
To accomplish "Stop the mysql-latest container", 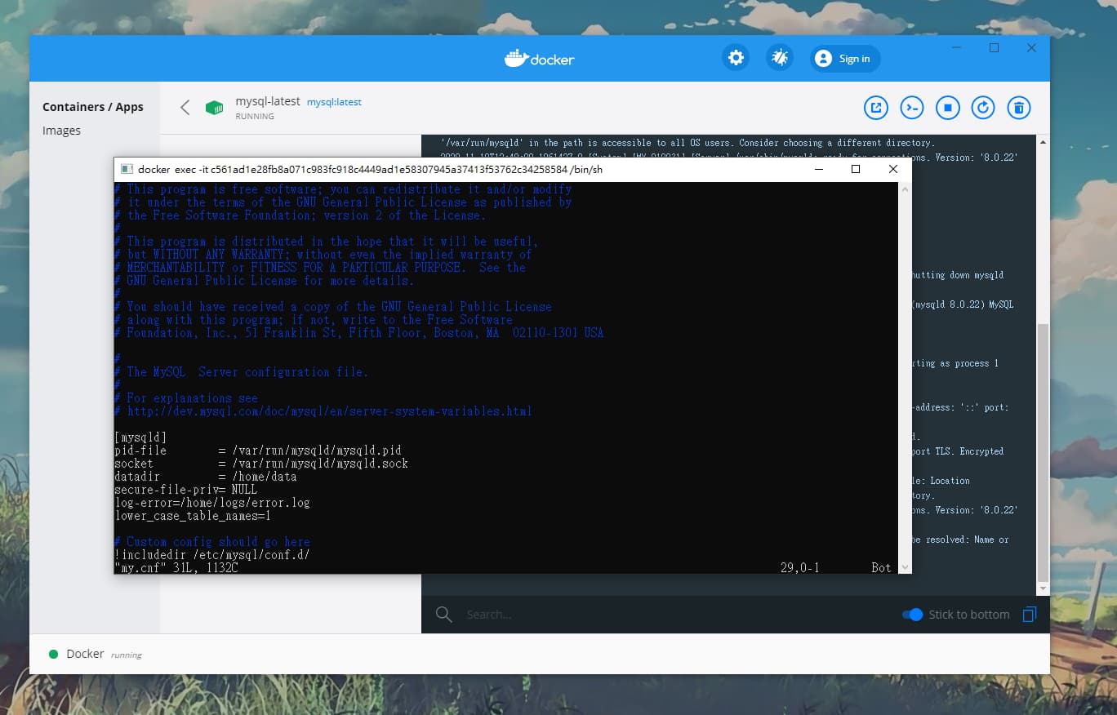I will 948,108.
